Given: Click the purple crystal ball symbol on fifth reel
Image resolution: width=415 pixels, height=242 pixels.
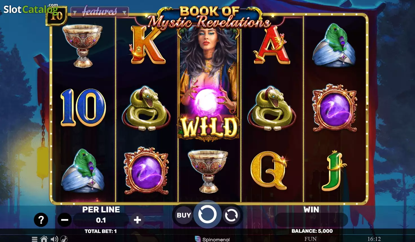Looking at the screenshot, I should [x=335, y=108].
